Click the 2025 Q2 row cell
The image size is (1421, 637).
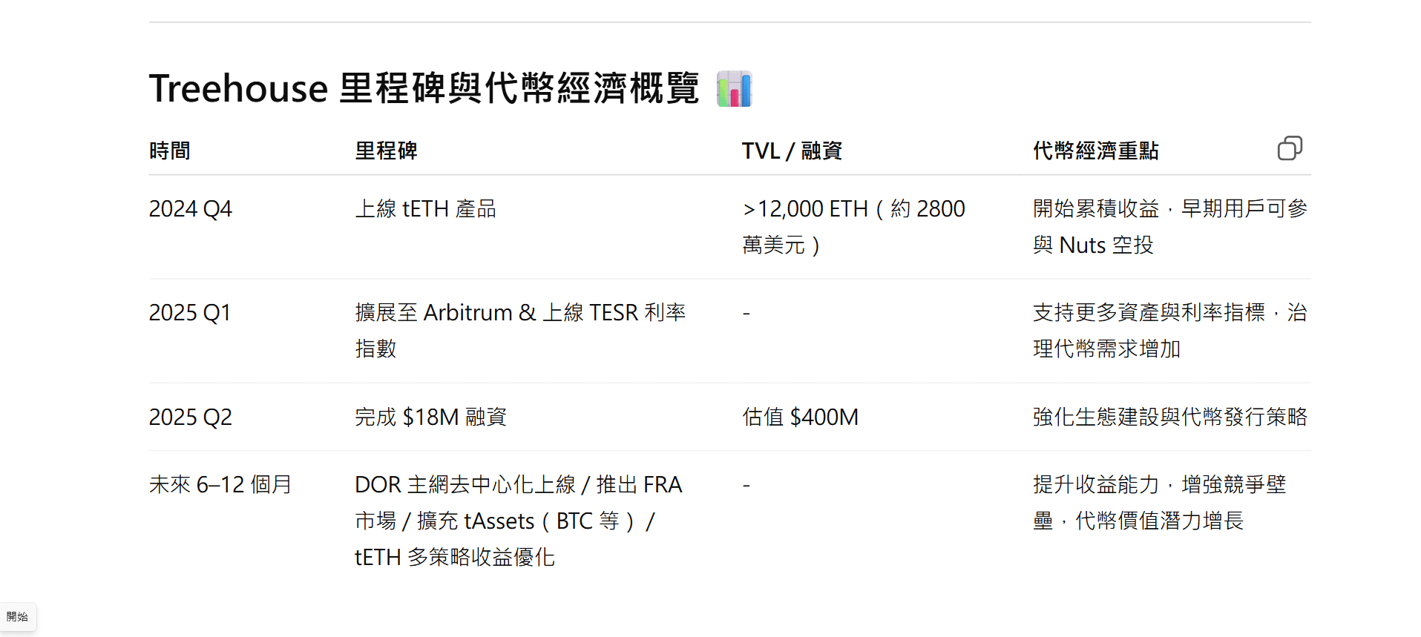tap(191, 417)
